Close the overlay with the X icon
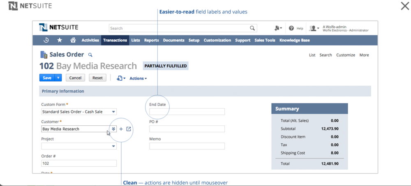The height and width of the screenshot is (186, 411). (x=404, y=6)
